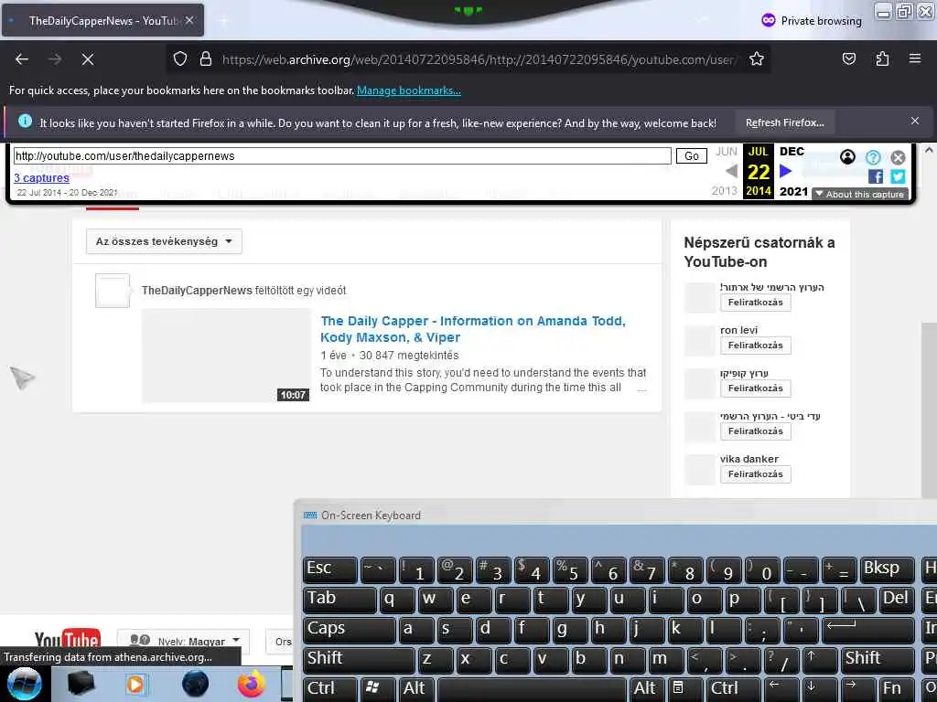Click the TheDailyCapperNews channel name

[197, 291]
